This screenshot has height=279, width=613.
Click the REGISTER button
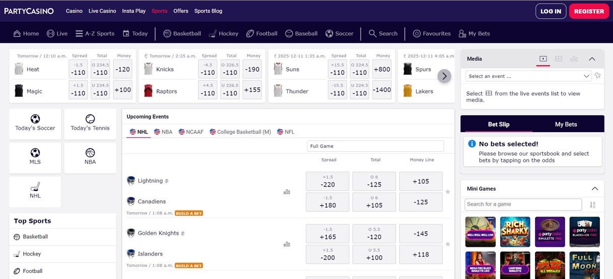pyautogui.click(x=588, y=11)
